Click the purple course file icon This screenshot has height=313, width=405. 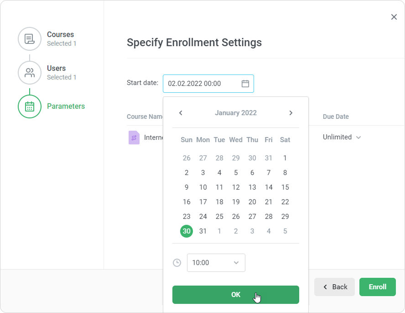[134, 137]
